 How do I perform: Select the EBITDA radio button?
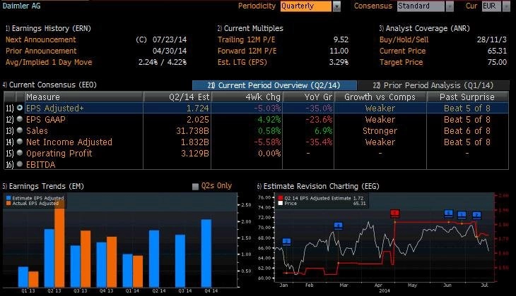click(20, 164)
